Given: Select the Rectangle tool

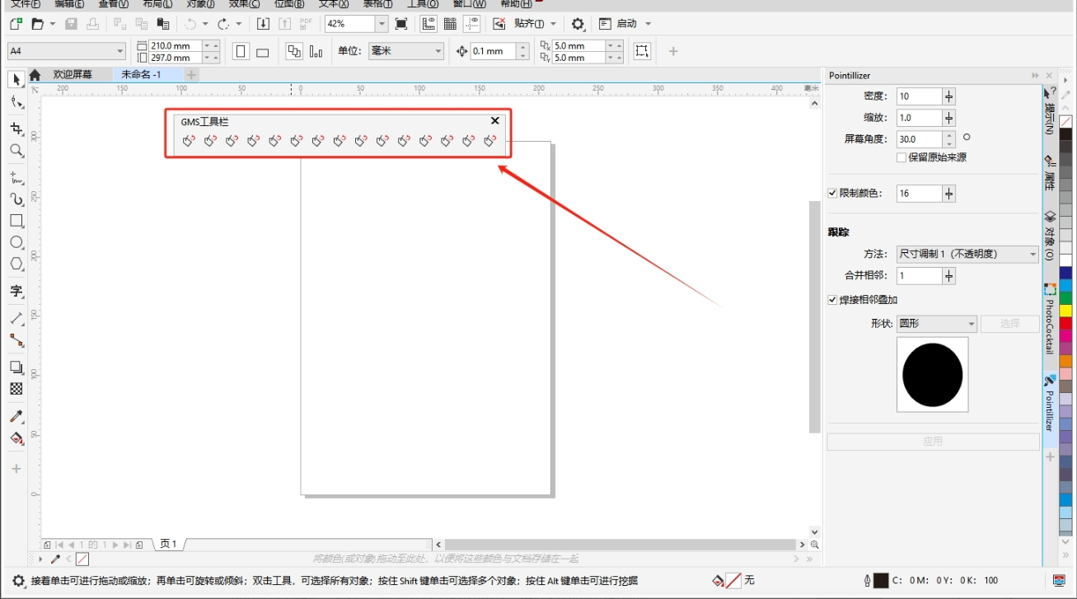Looking at the screenshot, I should tap(16, 220).
